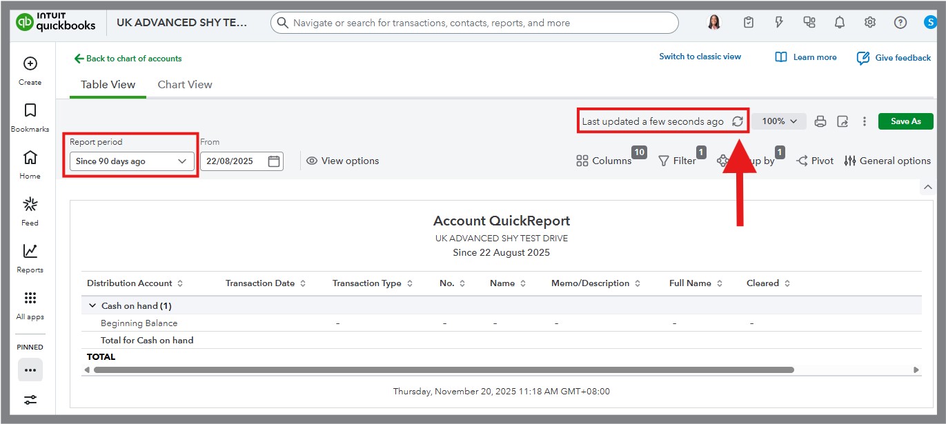This screenshot has height=424, width=946.
Task: Refresh the report data
Action: pyautogui.click(x=738, y=121)
